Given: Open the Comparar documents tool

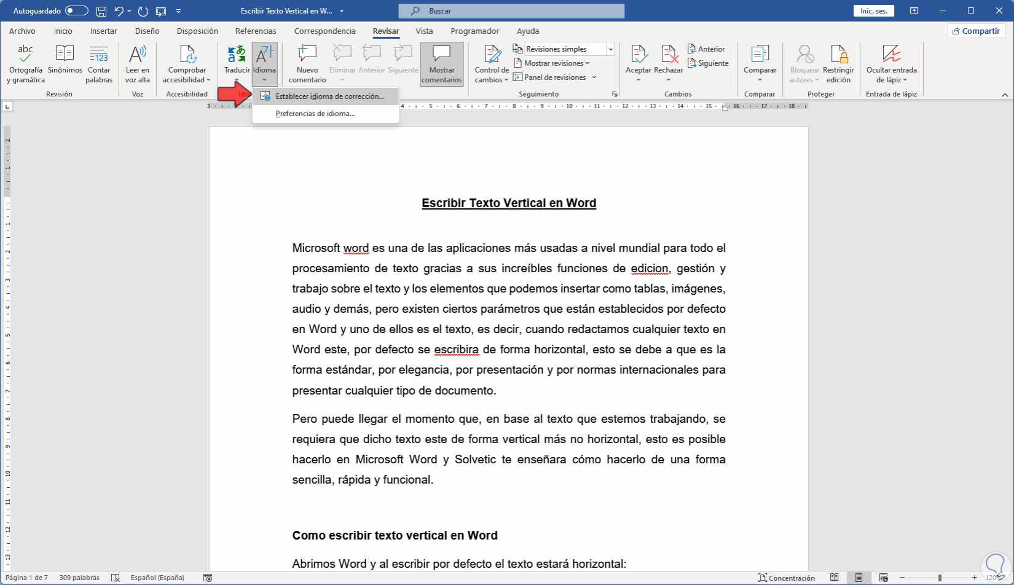Looking at the screenshot, I should click(760, 59).
